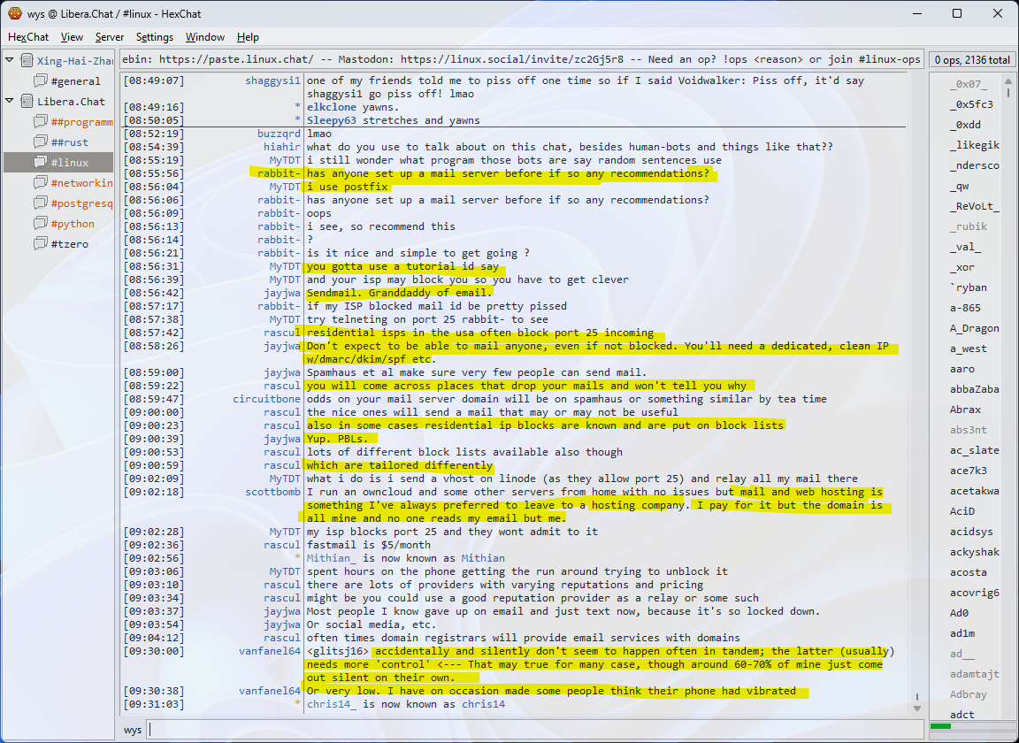Switch to the #networking channel
1019x743 pixels.
click(x=81, y=183)
